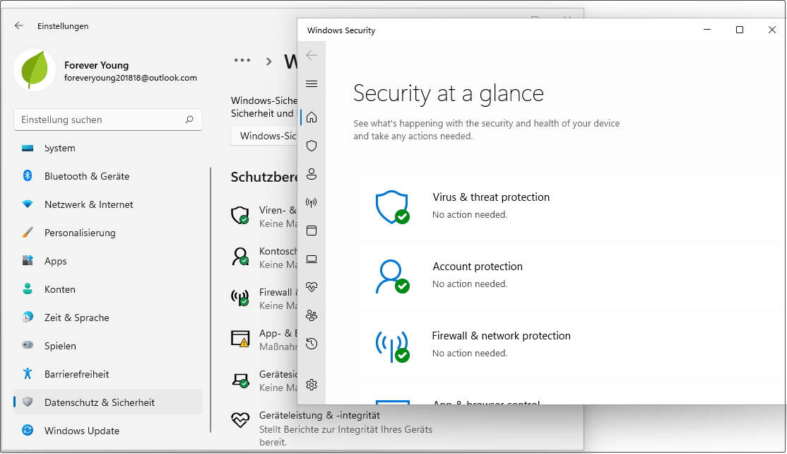Select Datenschutz & Sicherheit in sidebar
This screenshot has height=454, width=787.
coord(108,402)
